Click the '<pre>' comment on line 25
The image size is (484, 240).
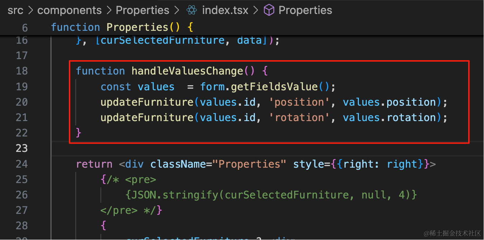[x=141, y=179]
